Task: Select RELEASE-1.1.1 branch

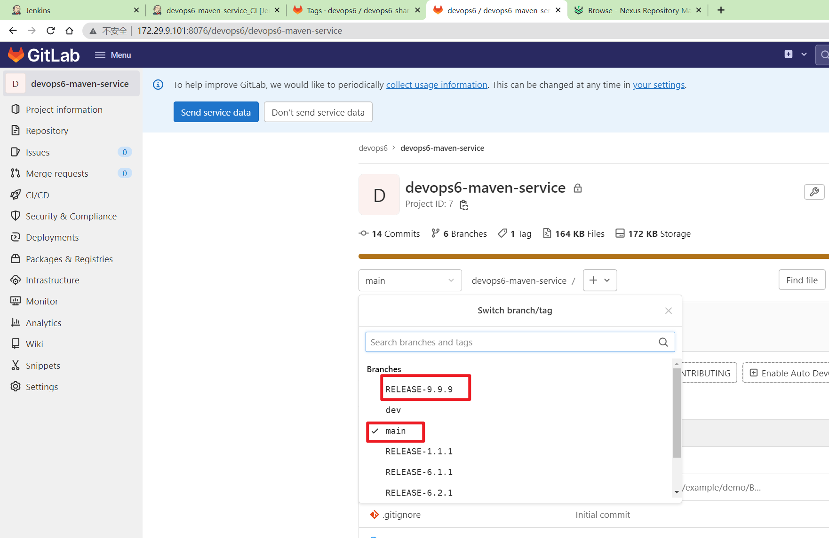Action: pos(419,452)
